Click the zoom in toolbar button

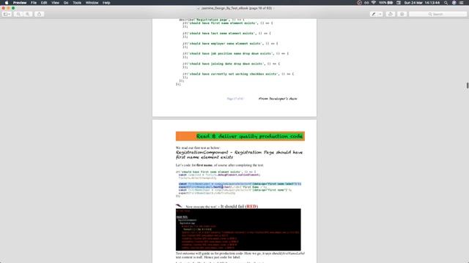[x=28, y=14]
